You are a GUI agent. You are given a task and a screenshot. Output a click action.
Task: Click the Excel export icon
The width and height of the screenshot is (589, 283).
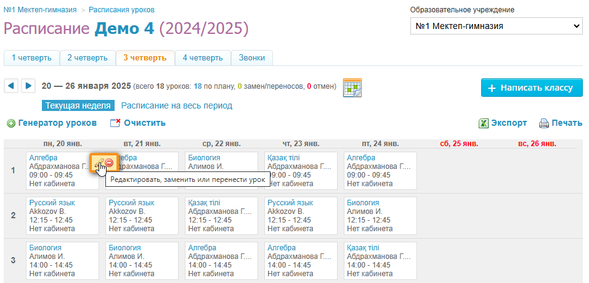tap(484, 123)
